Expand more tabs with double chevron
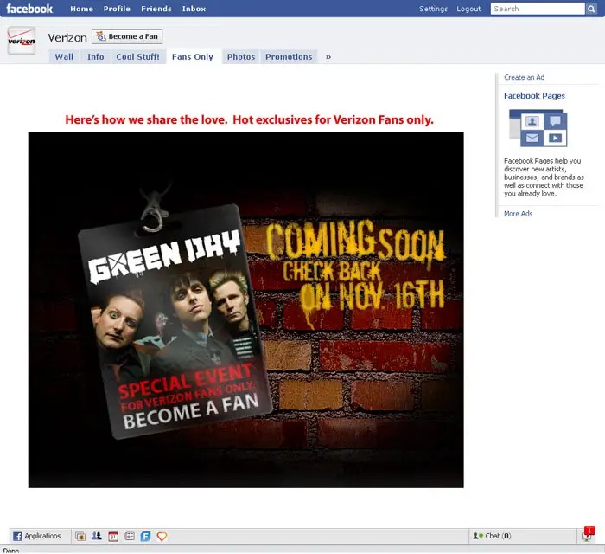 pos(328,57)
